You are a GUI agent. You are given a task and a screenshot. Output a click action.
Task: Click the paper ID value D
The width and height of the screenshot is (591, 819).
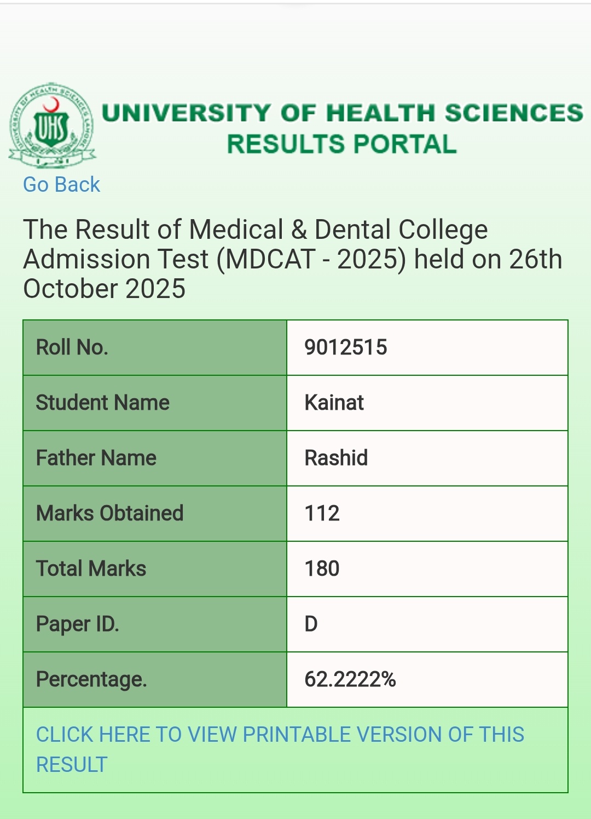pos(311,624)
